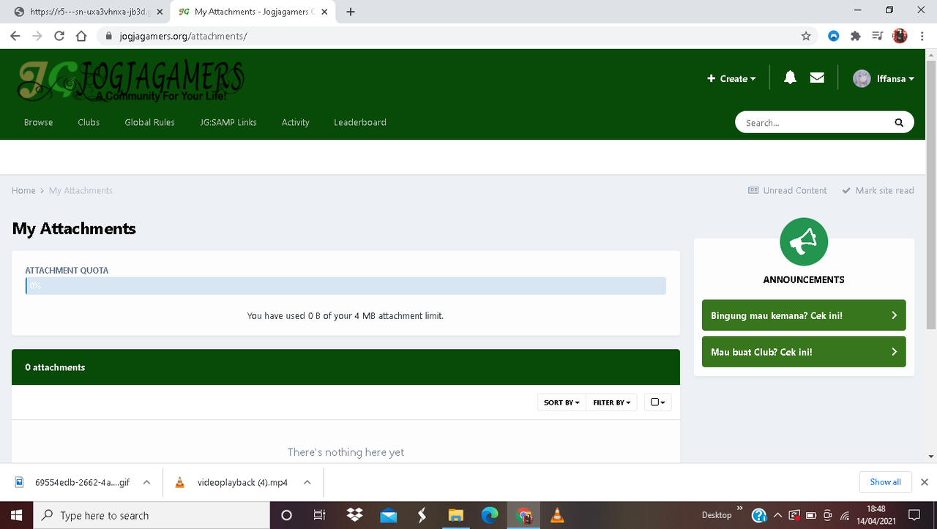
Task: Bookmark page with the star icon
Action: click(x=806, y=36)
